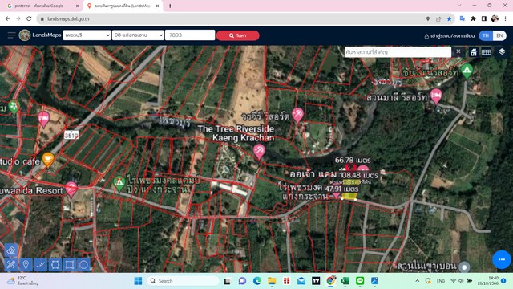Select the rectangle drawing tool

(70, 264)
